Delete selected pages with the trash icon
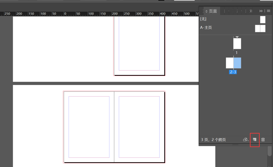 [263, 140]
